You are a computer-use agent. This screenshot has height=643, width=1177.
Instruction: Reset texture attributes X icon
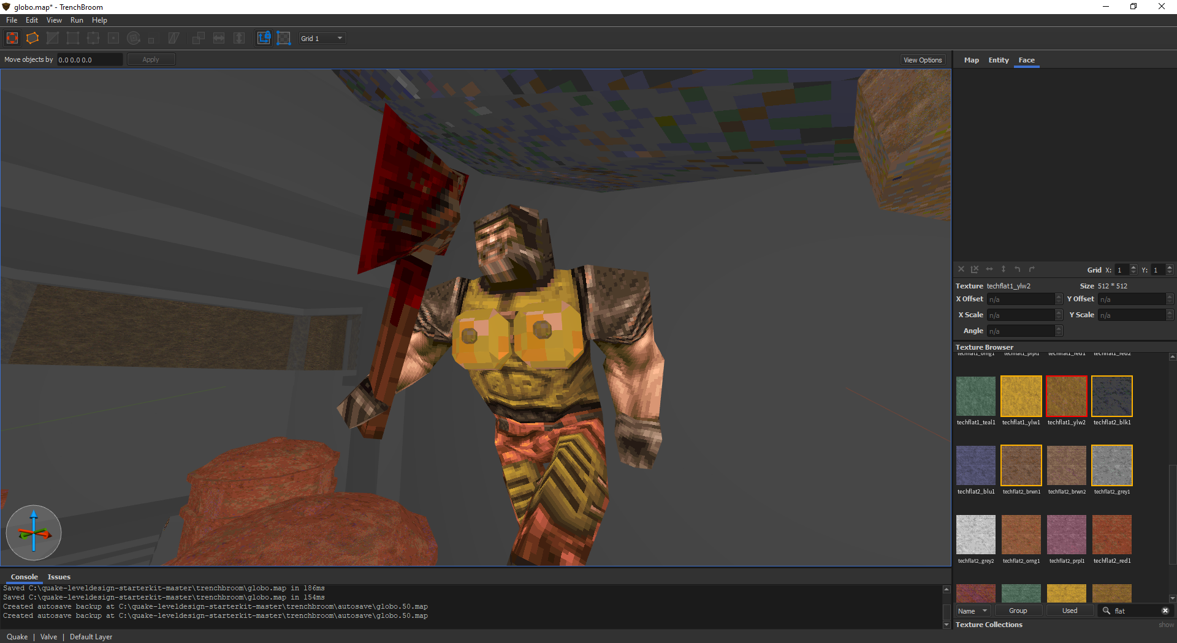point(961,269)
